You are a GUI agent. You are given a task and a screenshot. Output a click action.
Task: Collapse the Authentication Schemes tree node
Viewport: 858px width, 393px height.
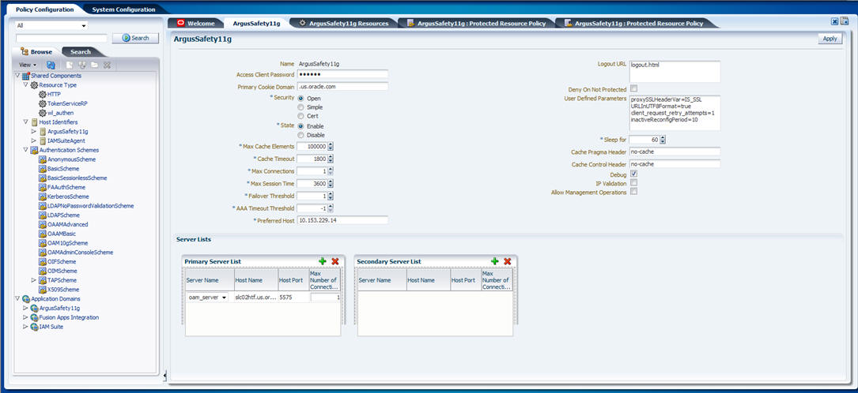26,150
